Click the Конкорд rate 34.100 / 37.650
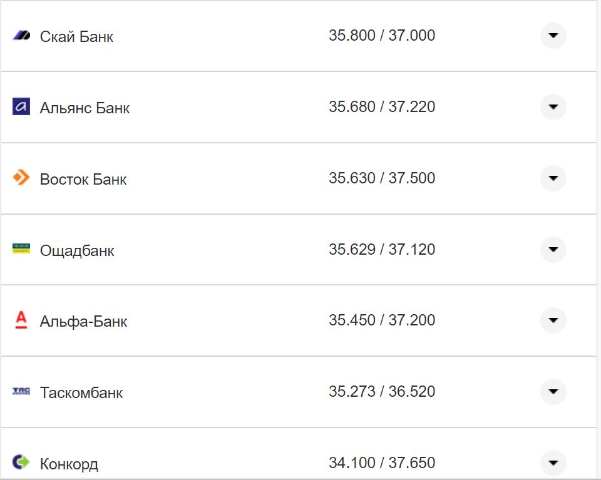 pos(381,463)
